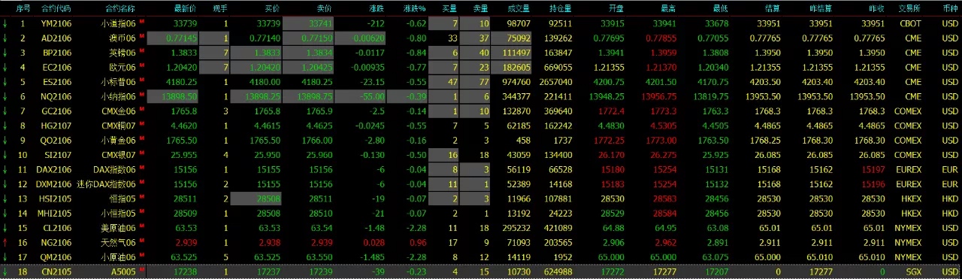Image resolution: width=962 pixels, height=279 pixels.
Task: Select contract code NQ2106
Action: [56, 96]
